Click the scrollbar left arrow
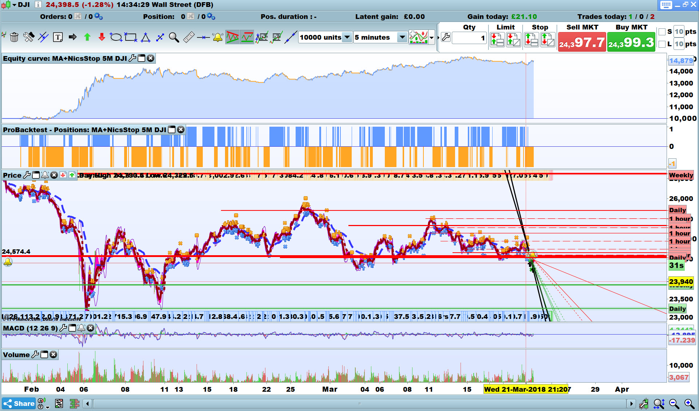The width and height of the screenshot is (699, 411). click(x=87, y=403)
